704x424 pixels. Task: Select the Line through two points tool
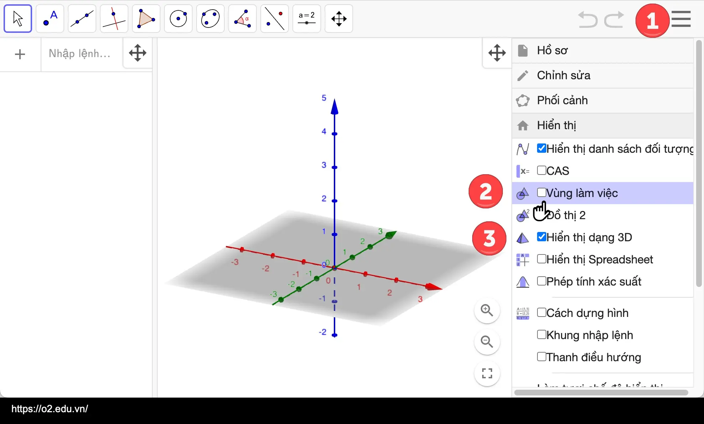(x=82, y=19)
